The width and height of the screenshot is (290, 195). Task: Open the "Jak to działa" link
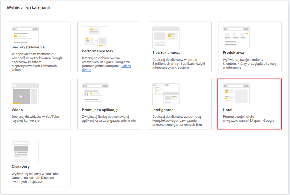click(126, 66)
